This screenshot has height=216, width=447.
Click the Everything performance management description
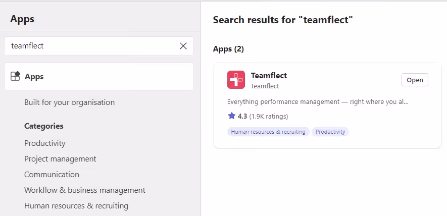pyautogui.click(x=318, y=102)
